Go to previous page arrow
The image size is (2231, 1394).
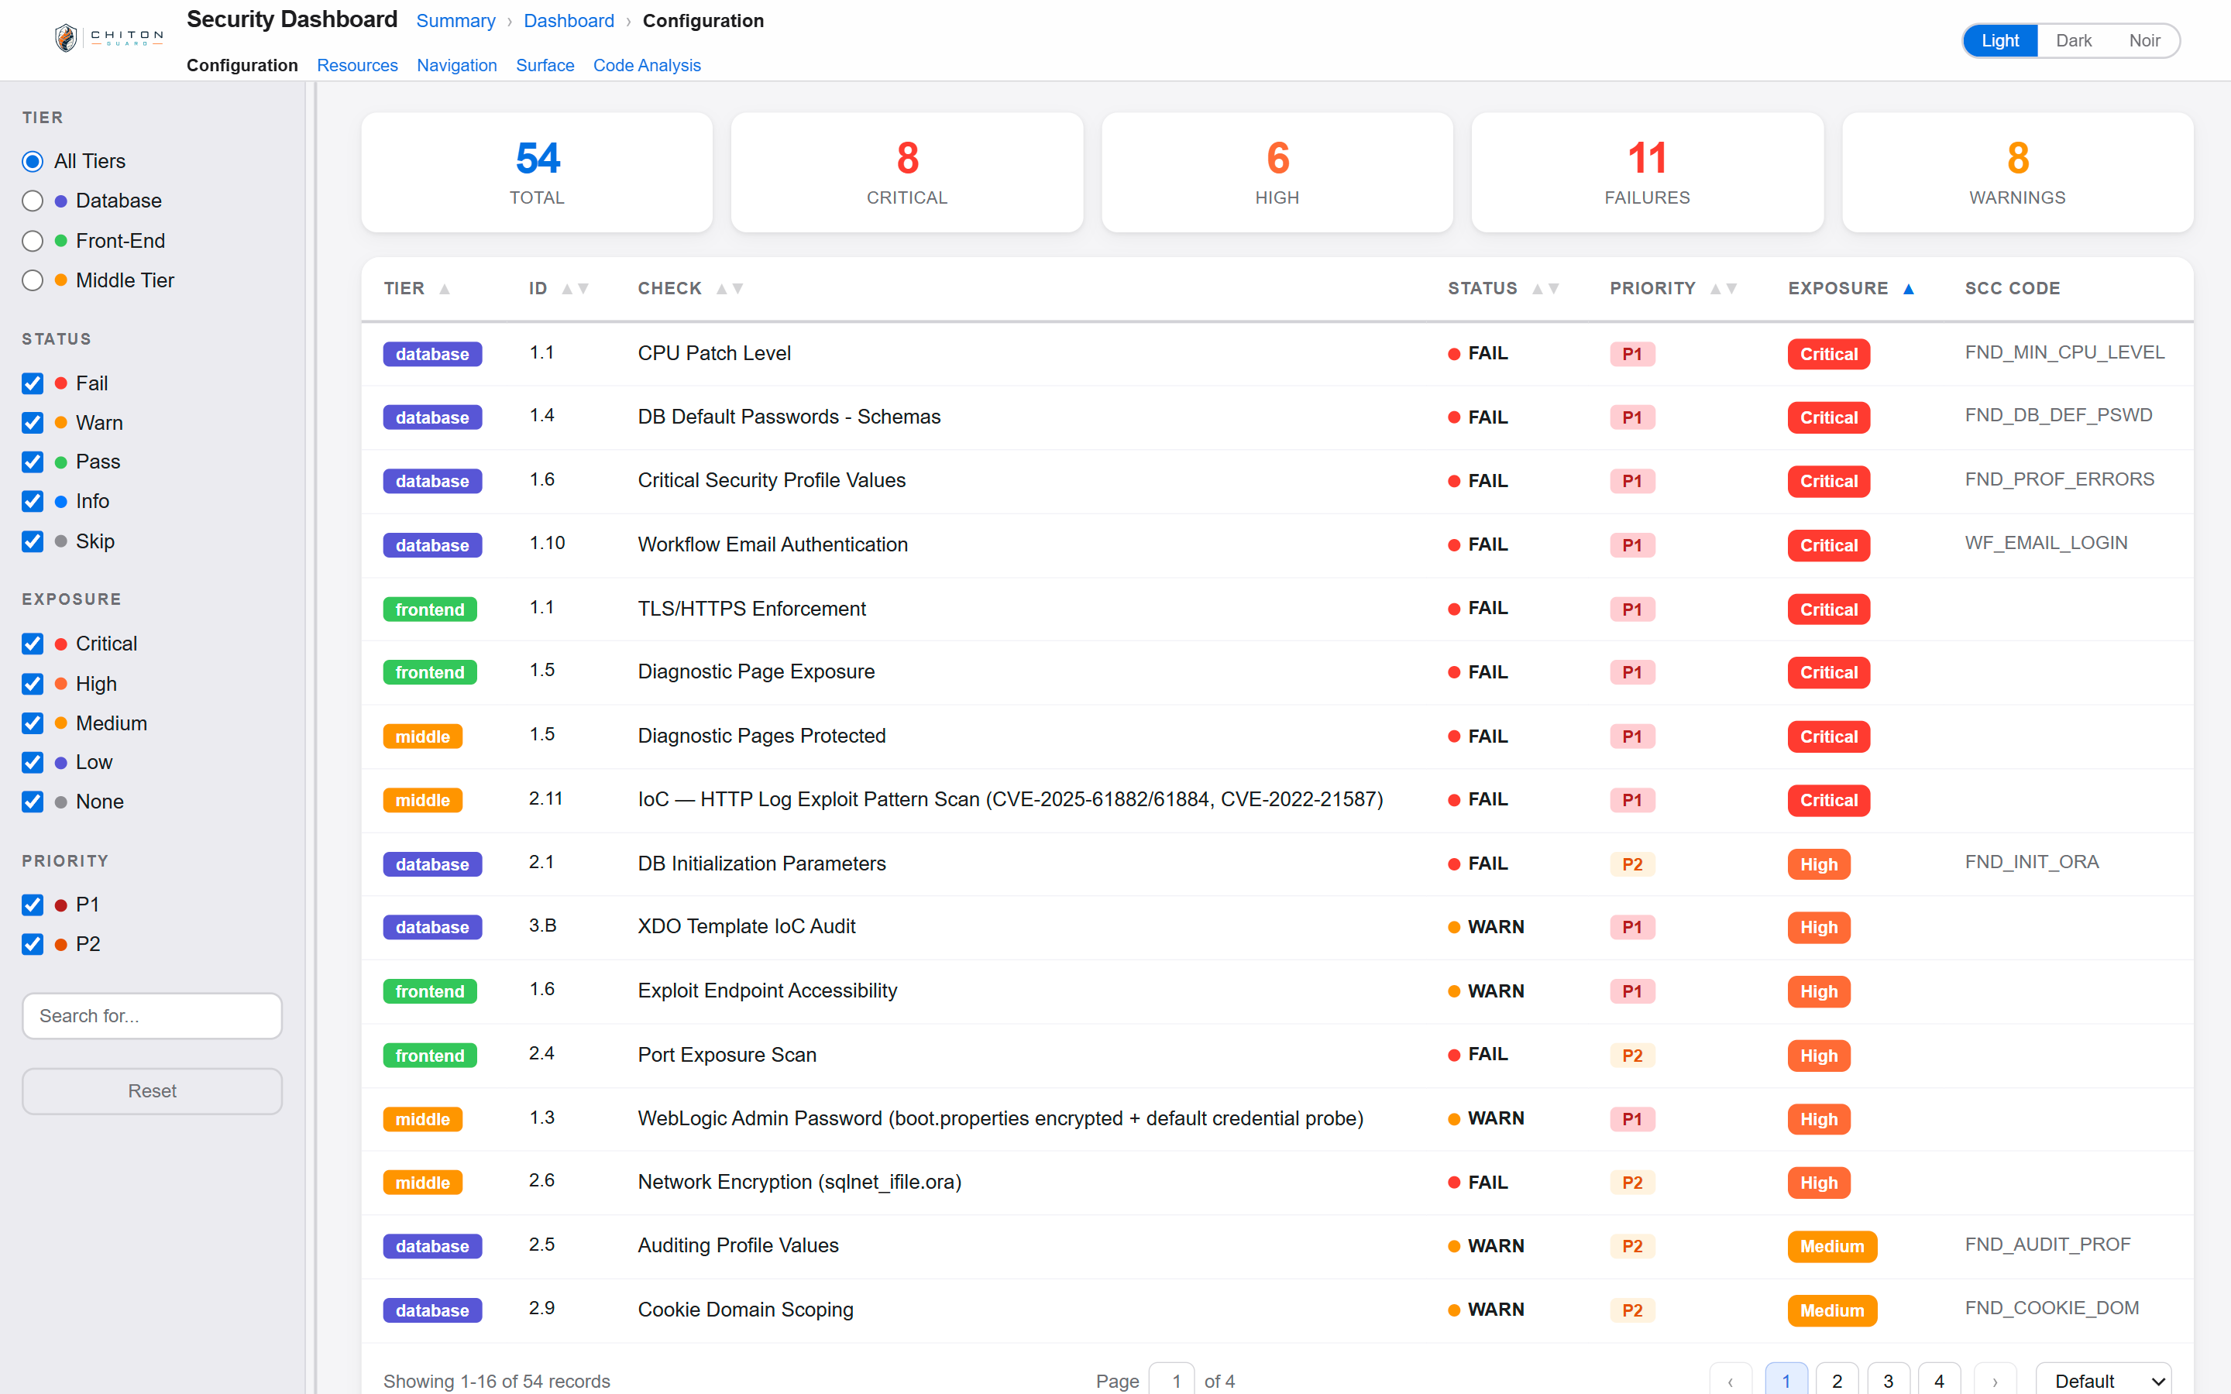(x=1731, y=1380)
